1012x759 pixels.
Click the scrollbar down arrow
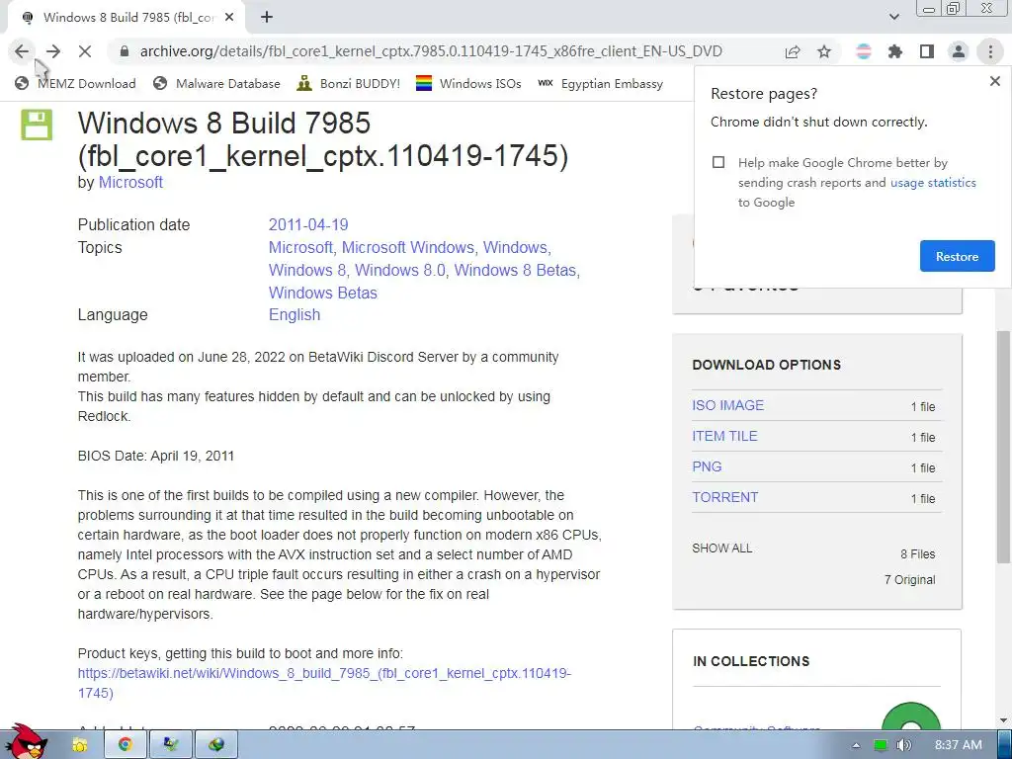[x=1004, y=720]
